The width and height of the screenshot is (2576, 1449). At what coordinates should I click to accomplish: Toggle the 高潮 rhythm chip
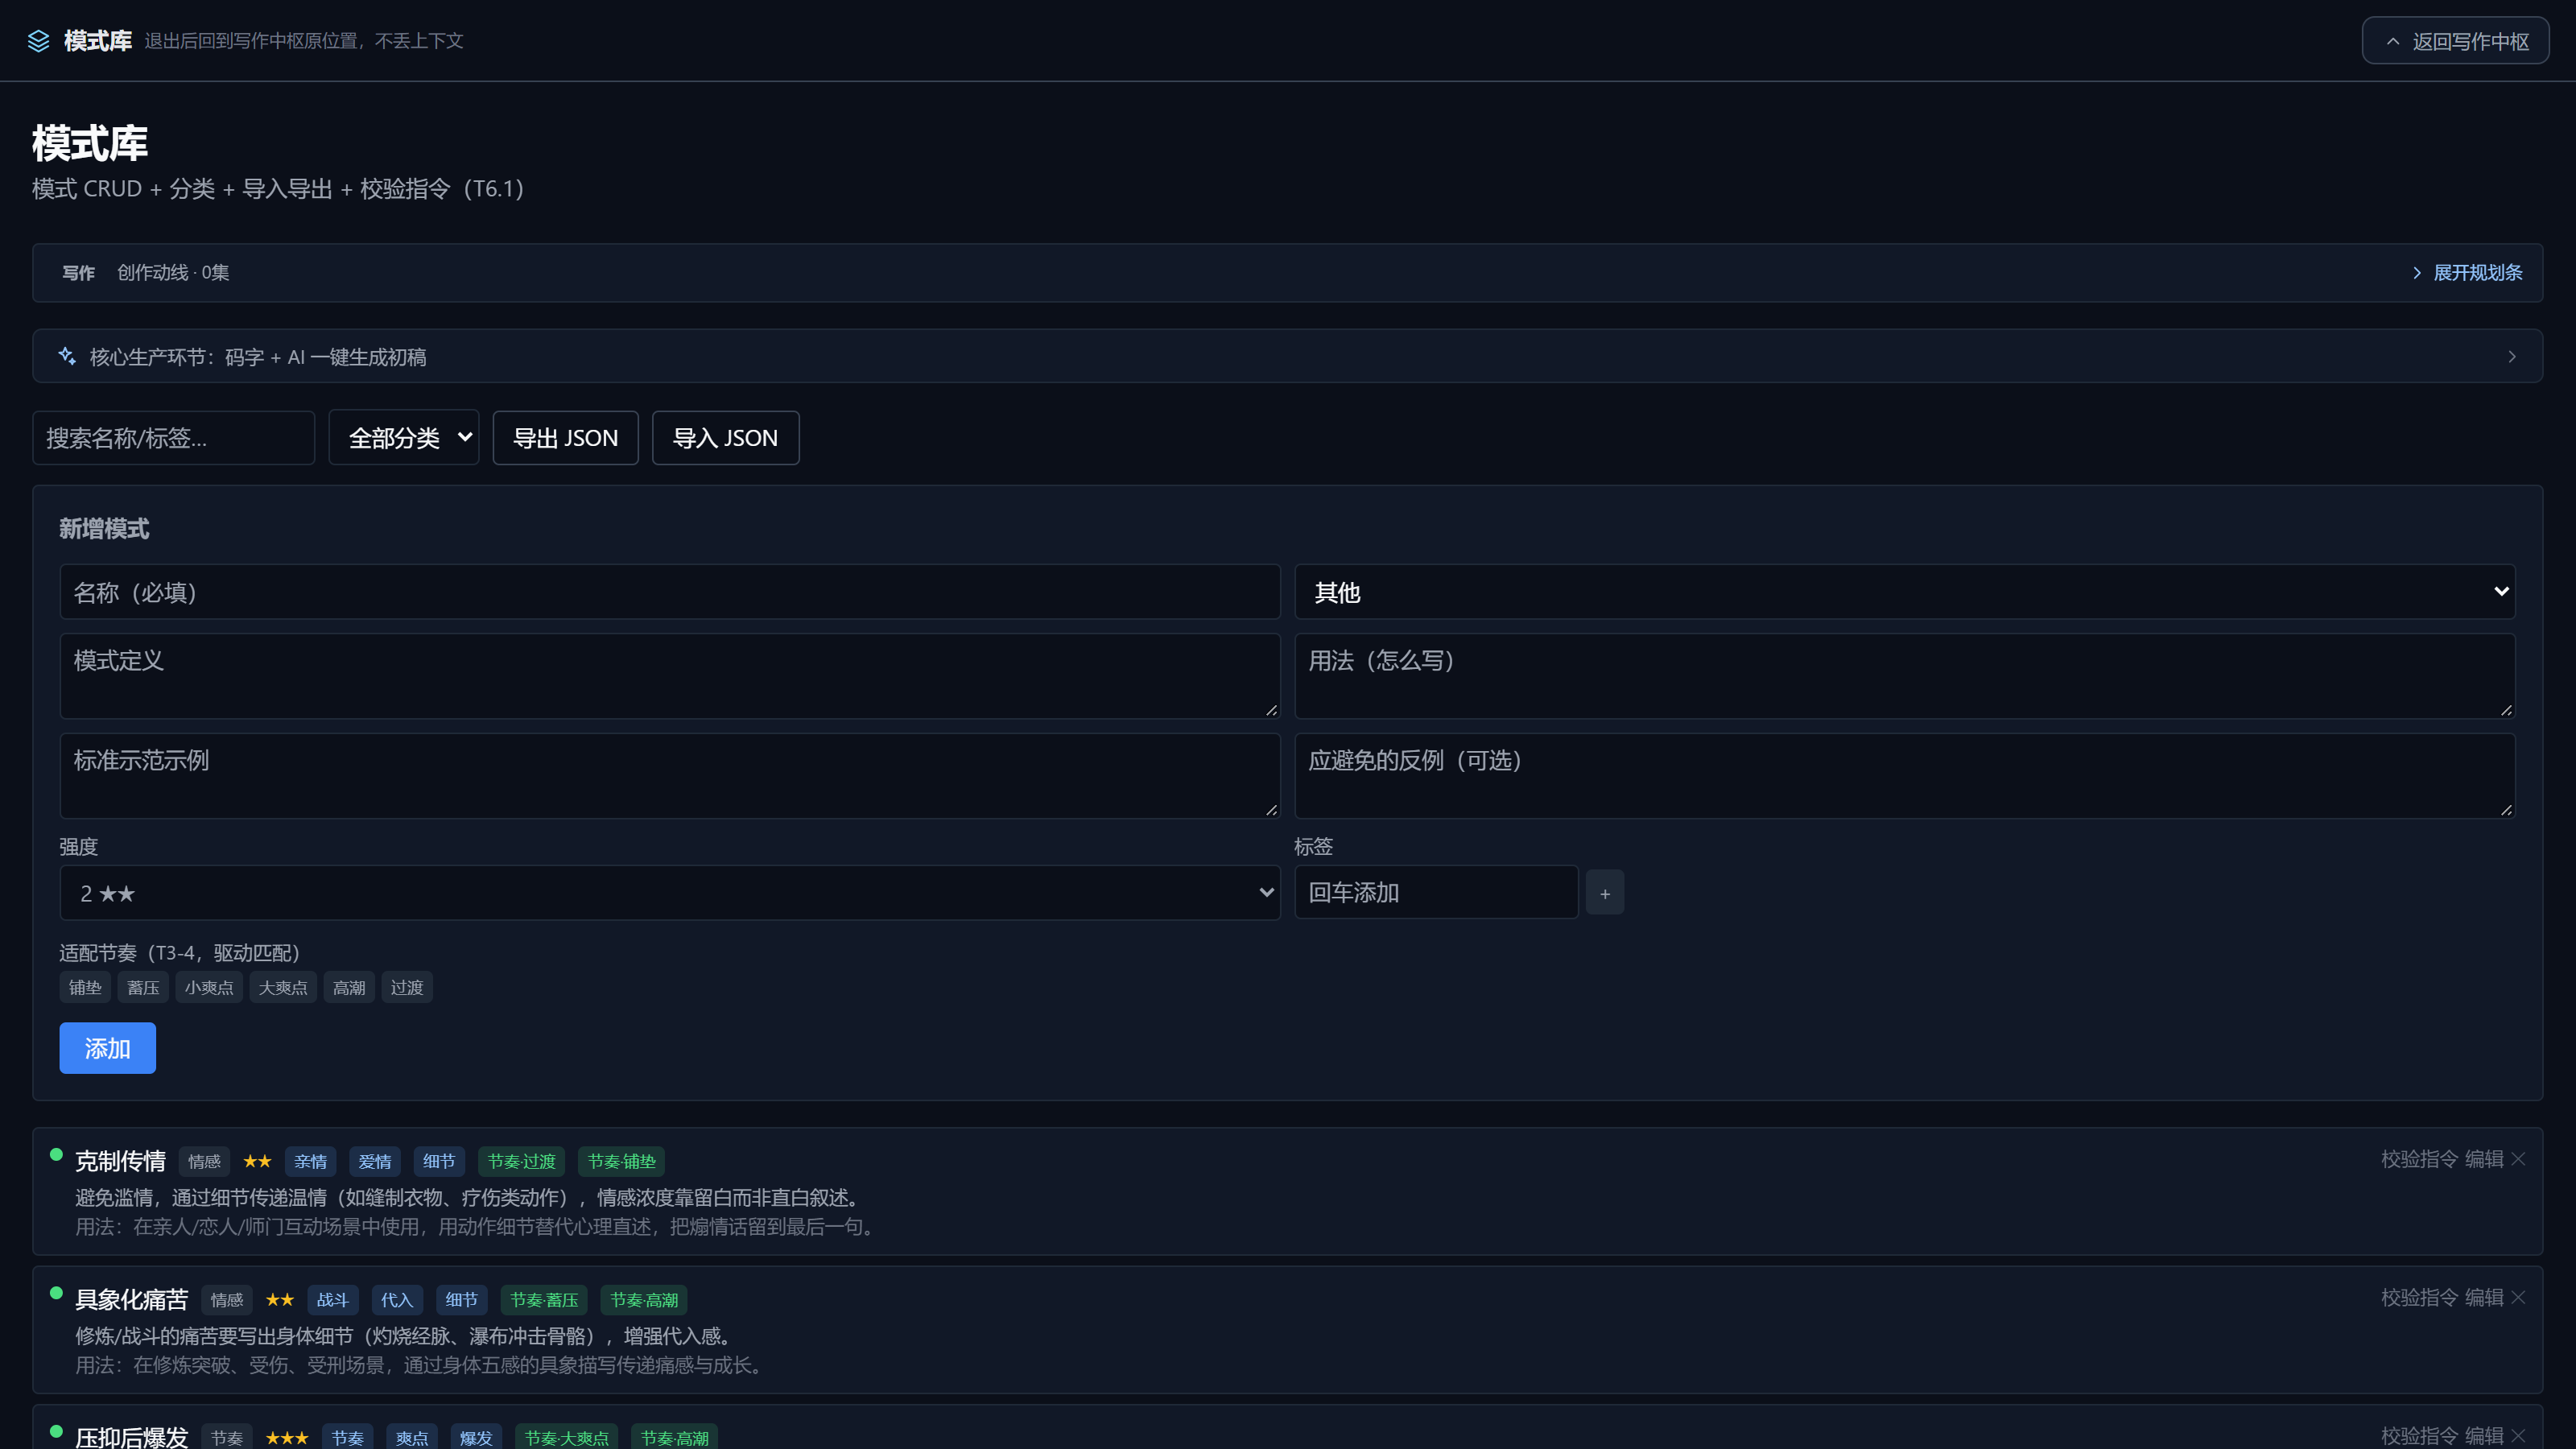coord(349,988)
